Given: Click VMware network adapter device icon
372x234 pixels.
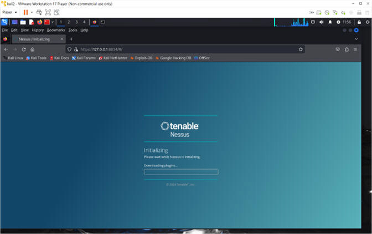Looking at the screenshot, I should coord(335,12).
